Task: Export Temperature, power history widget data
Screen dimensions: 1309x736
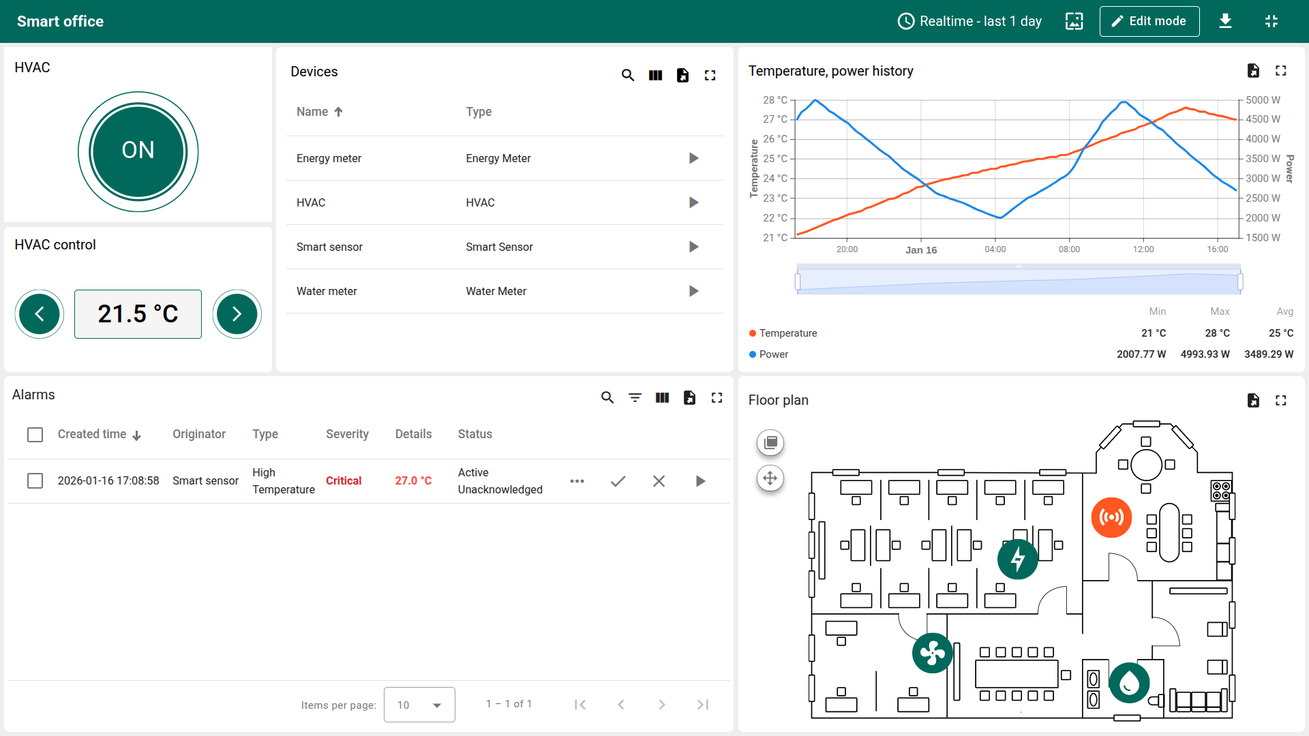Action: click(1253, 71)
